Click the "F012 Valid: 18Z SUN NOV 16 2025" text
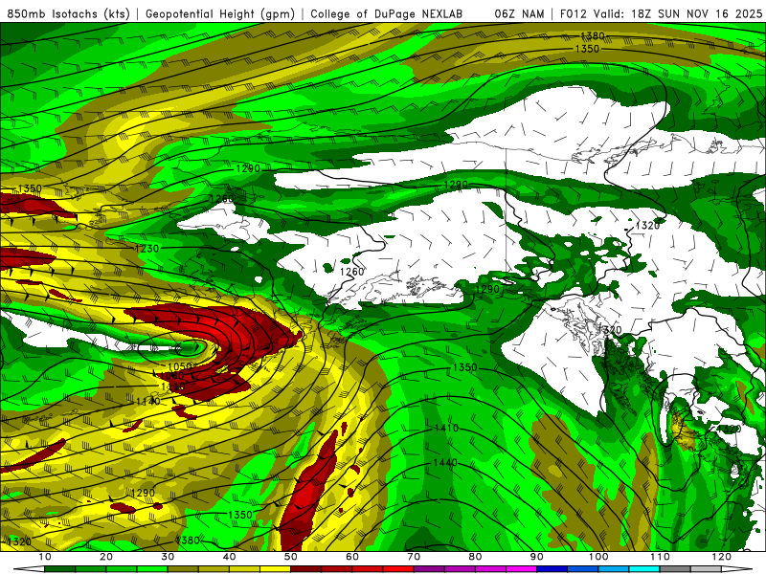This screenshot has height=574, width=766. (661, 13)
